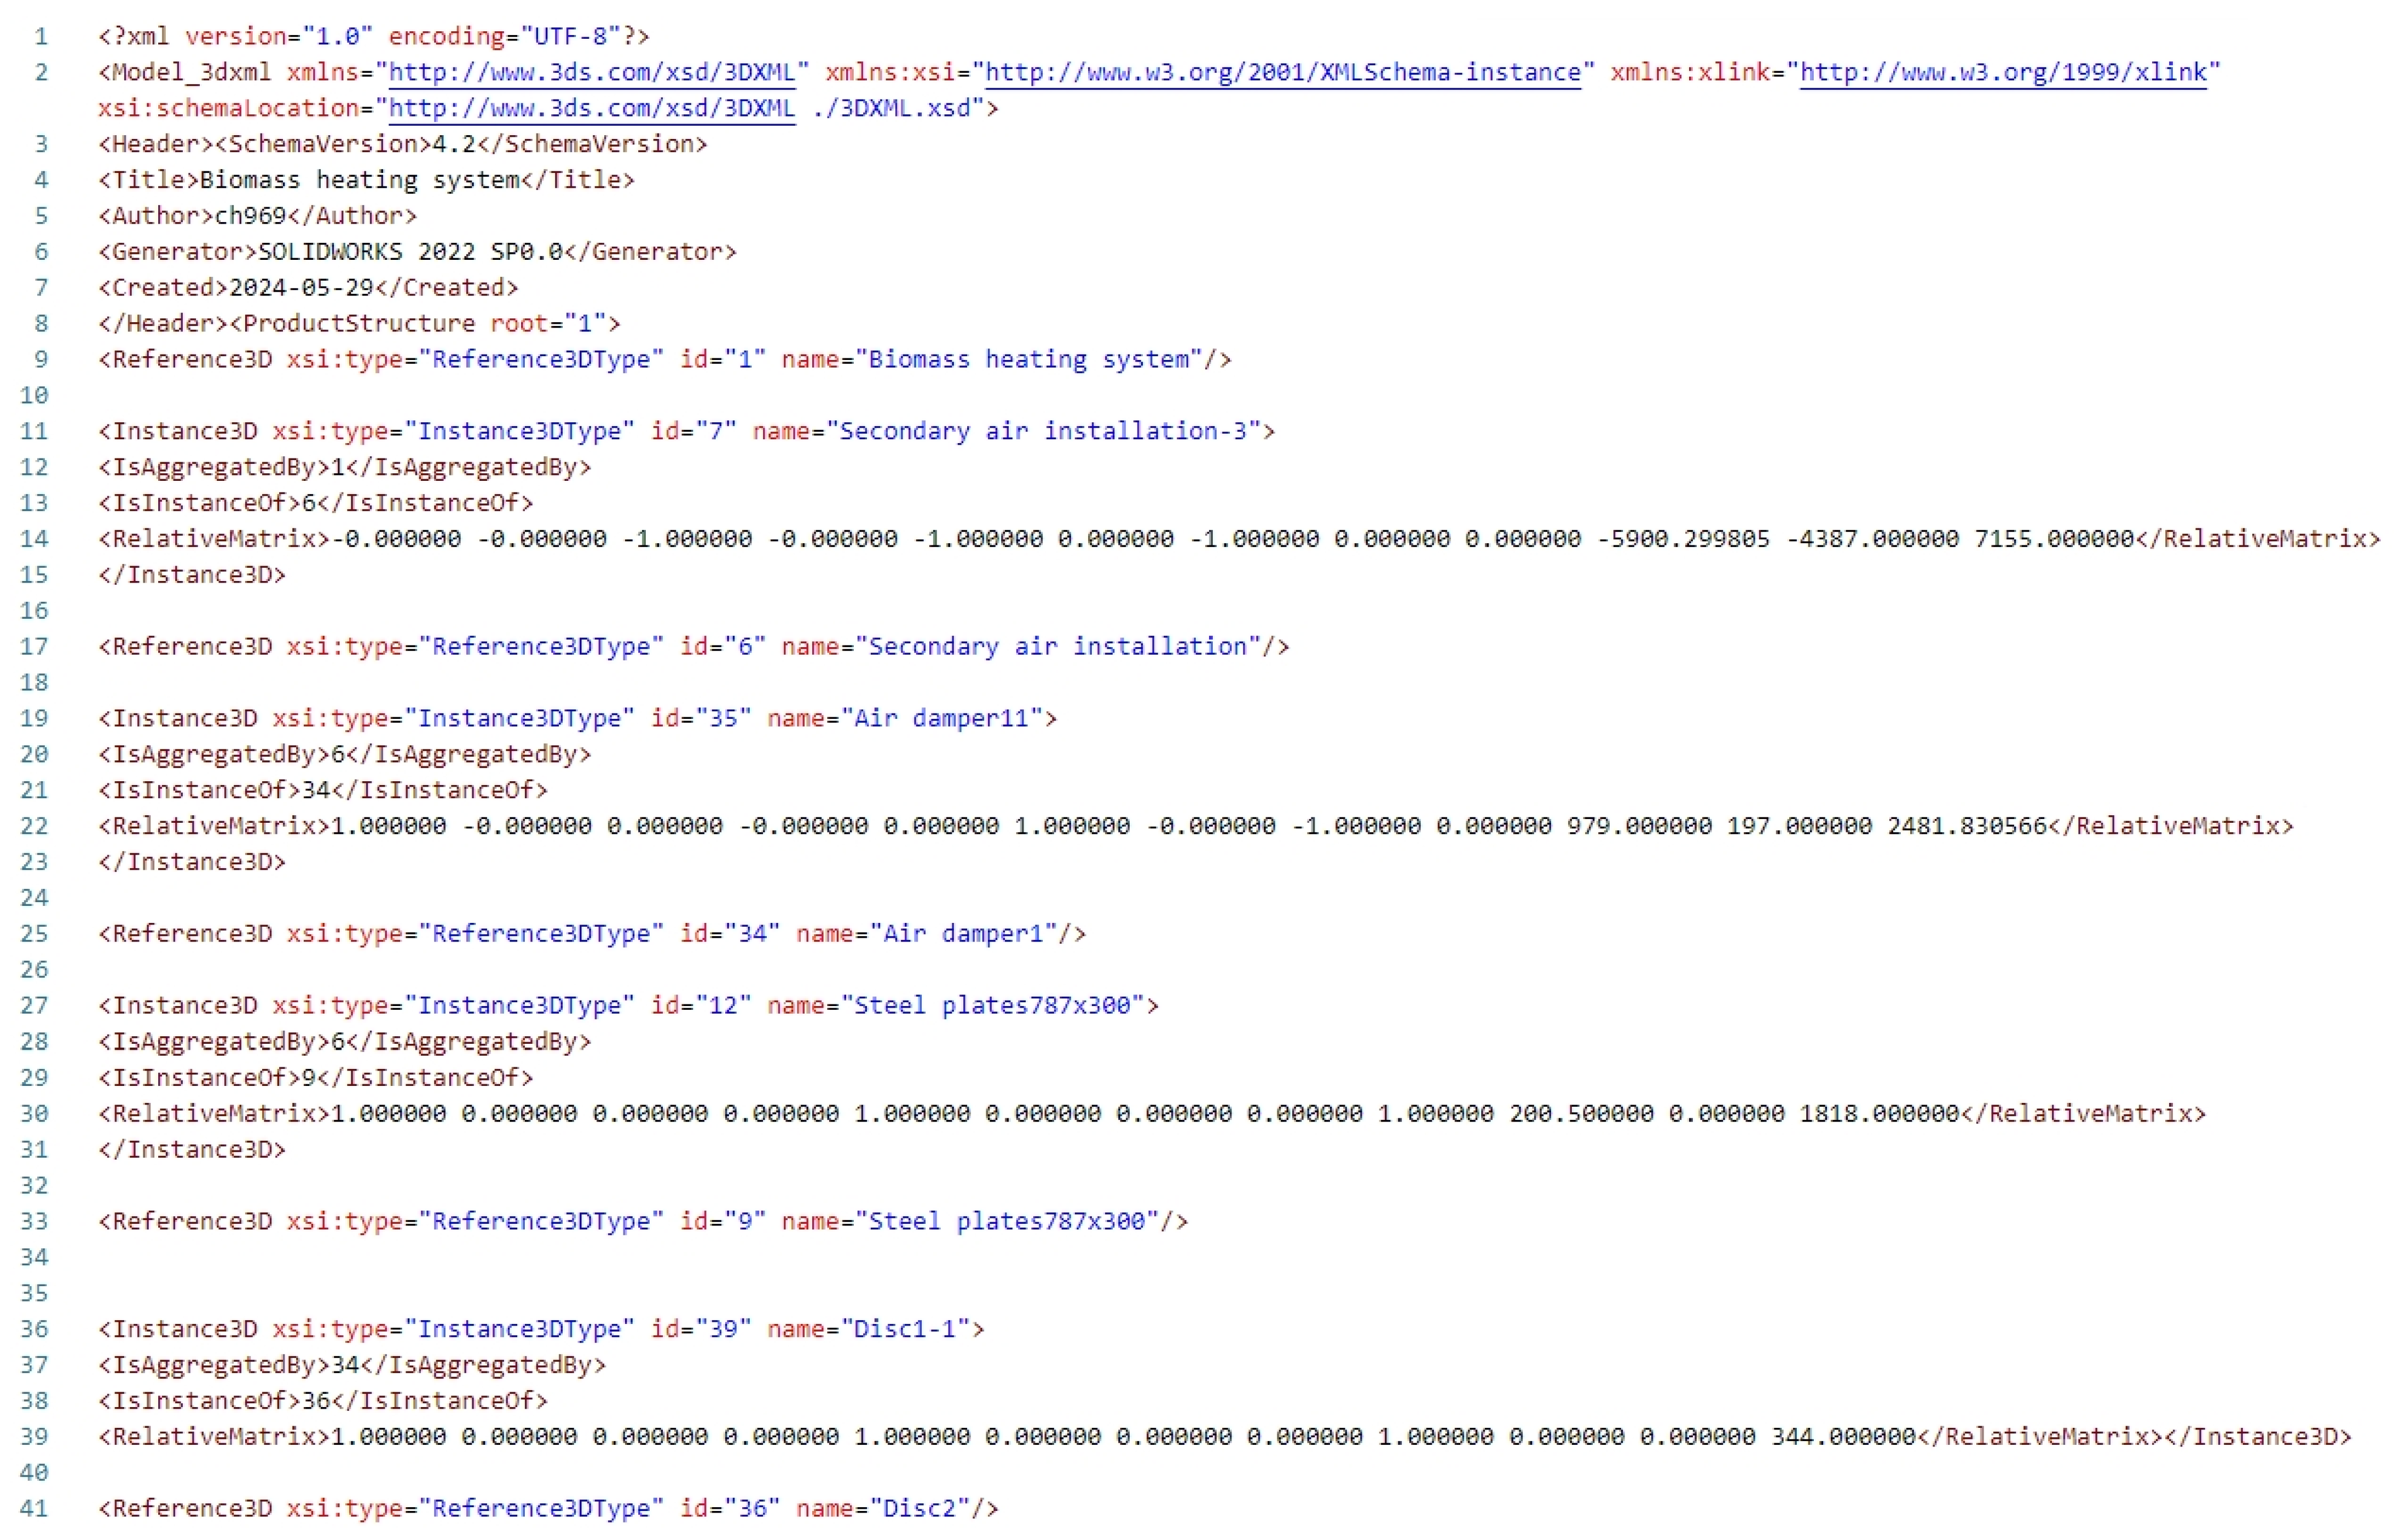
Task: Click the Title text Biomass heating system
Action: tap(359, 180)
